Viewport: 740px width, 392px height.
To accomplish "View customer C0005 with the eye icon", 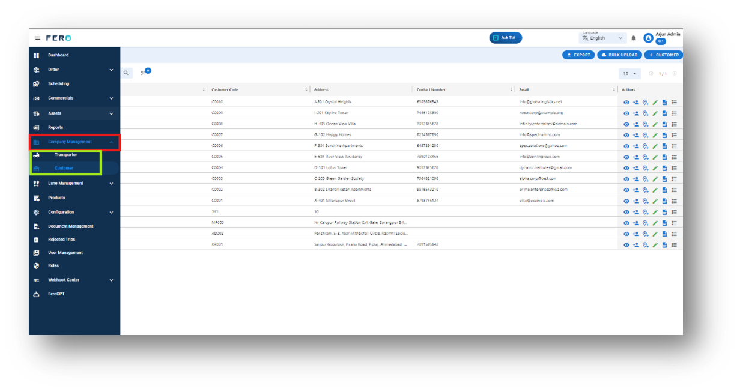I will 626,157.
